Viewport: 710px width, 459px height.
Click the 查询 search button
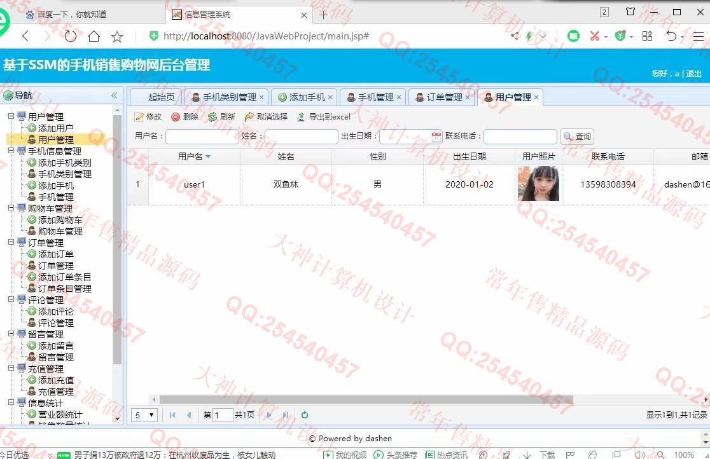(577, 136)
